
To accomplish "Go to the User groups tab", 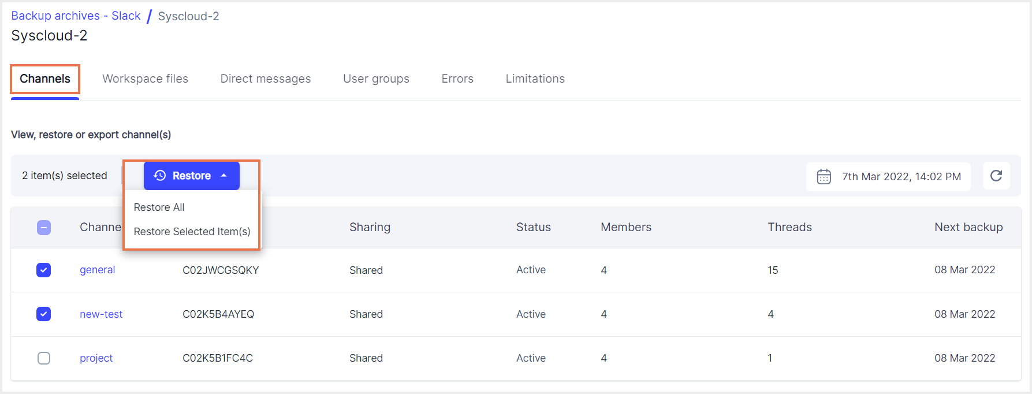I will (x=376, y=79).
